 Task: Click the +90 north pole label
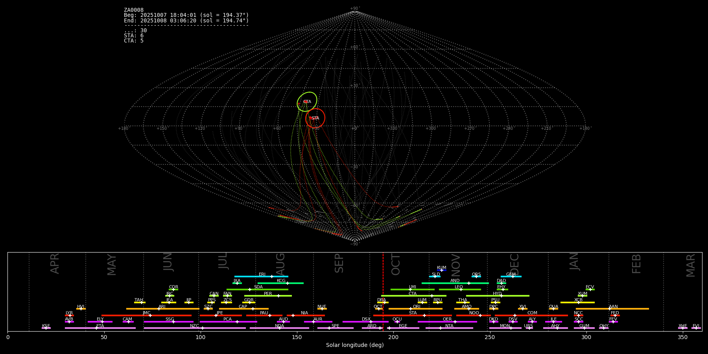tap(354, 9)
